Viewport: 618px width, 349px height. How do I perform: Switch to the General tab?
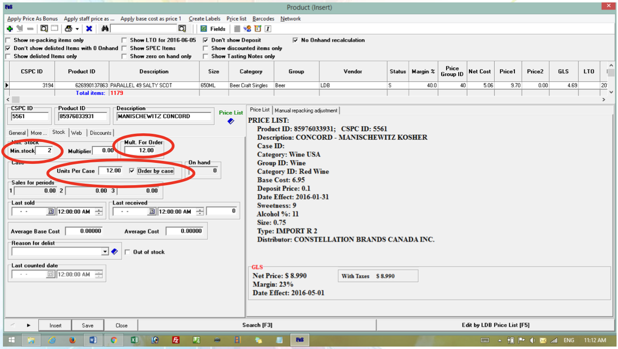click(x=17, y=133)
